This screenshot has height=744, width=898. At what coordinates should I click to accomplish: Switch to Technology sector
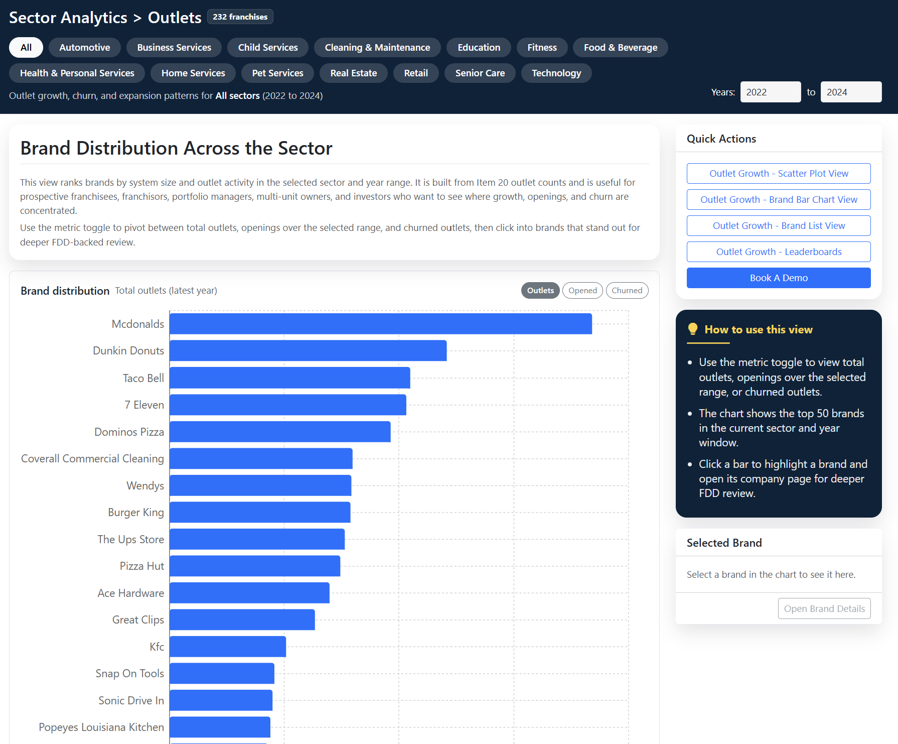(x=556, y=73)
